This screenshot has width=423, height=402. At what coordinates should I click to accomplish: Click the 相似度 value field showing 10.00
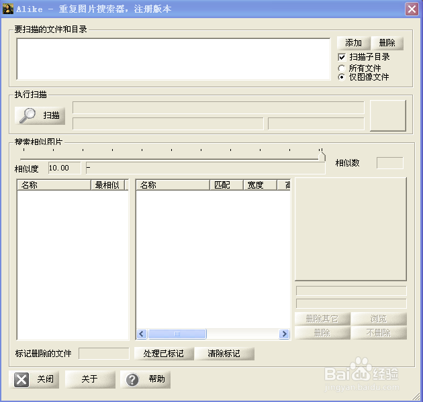click(64, 168)
